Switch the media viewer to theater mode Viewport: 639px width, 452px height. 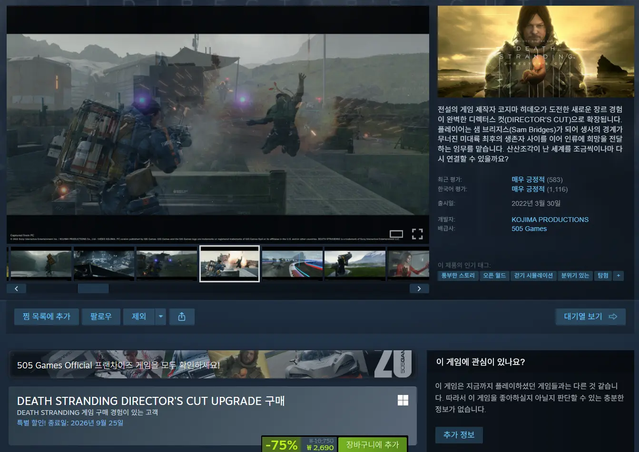click(x=396, y=234)
